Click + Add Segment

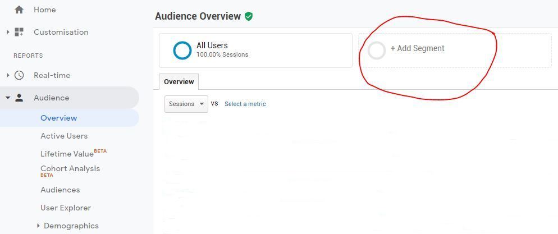(x=418, y=48)
